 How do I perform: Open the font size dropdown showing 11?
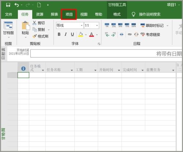pyautogui.click(x=97, y=26)
